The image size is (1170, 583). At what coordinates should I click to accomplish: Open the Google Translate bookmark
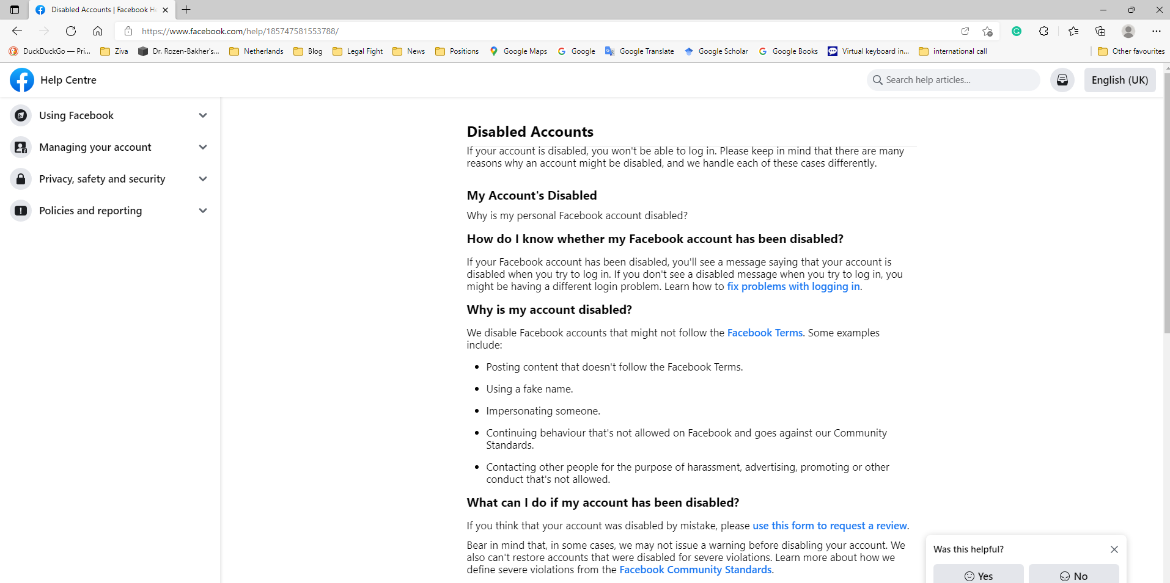coord(639,51)
